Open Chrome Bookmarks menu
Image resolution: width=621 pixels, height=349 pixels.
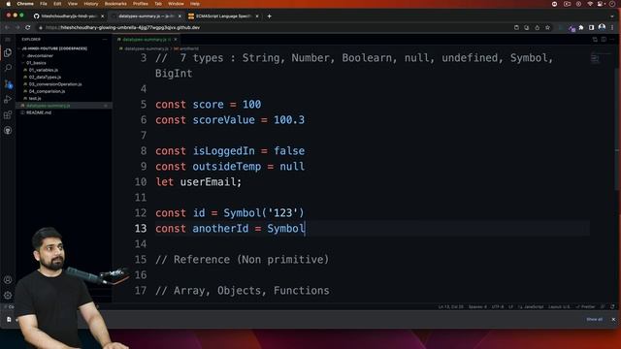tap(115, 4)
